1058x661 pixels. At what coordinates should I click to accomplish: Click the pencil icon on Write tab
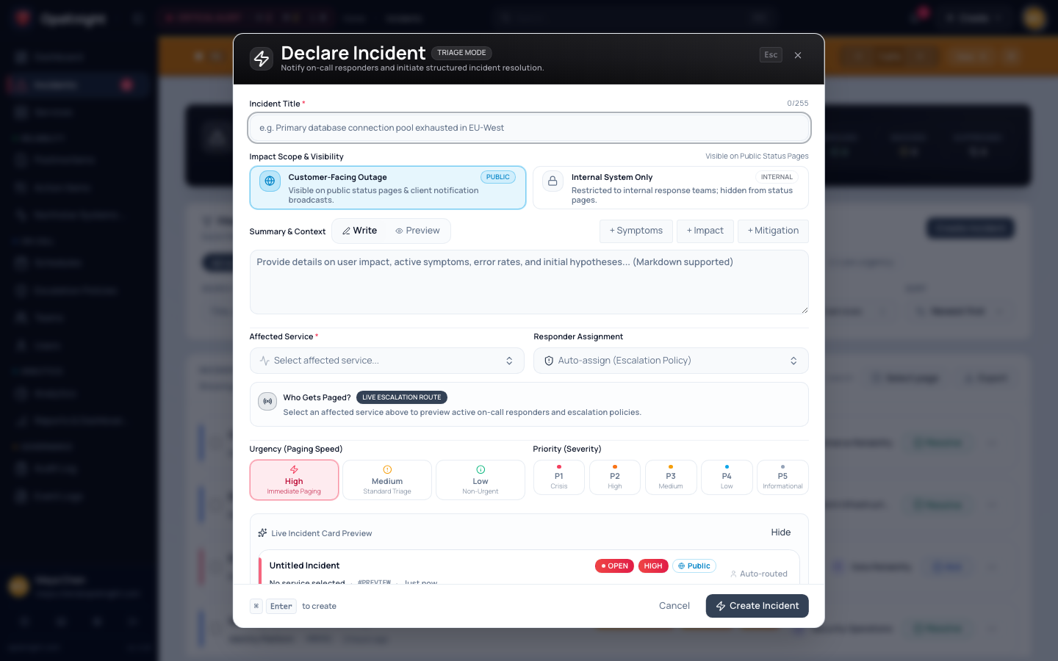[346, 231]
